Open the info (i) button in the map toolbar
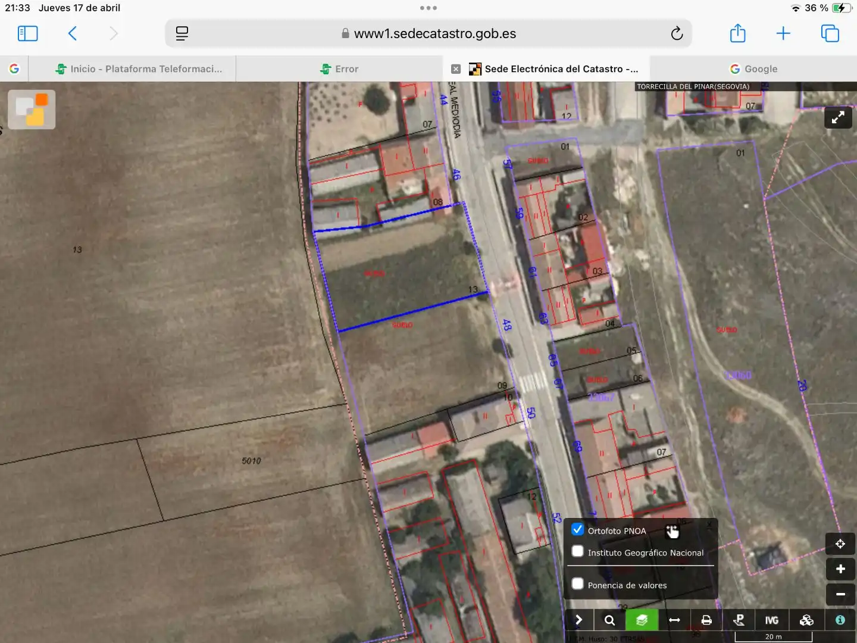 click(840, 620)
